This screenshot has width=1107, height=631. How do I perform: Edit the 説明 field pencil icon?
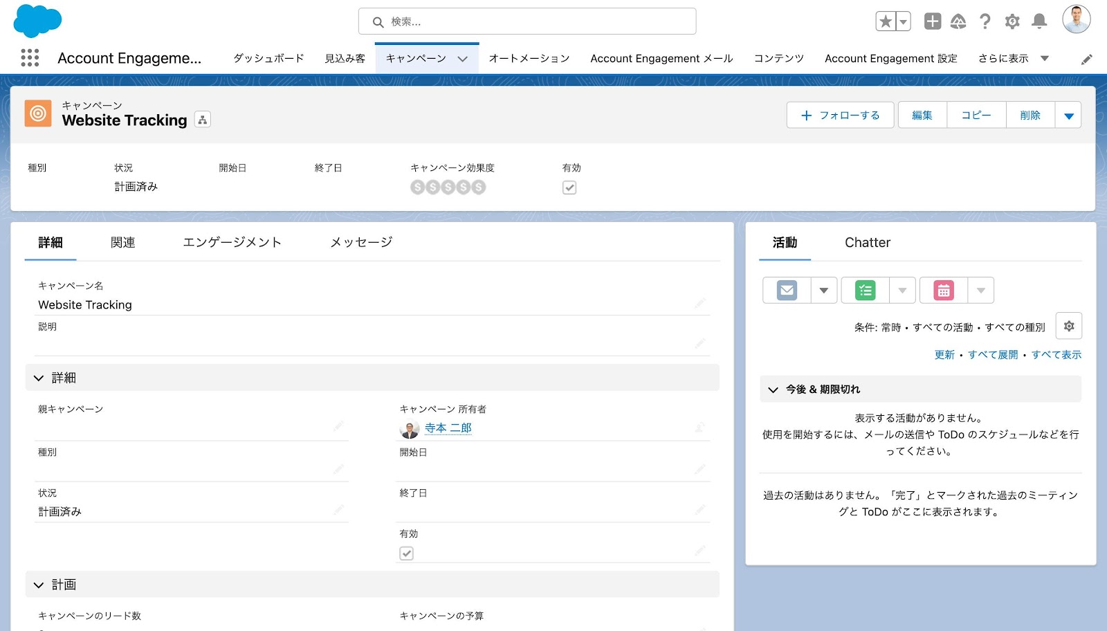tap(700, 344)
